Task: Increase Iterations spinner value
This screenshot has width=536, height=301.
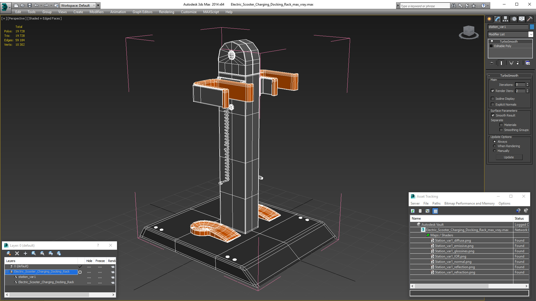Action: tap(527, 84)
